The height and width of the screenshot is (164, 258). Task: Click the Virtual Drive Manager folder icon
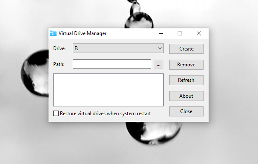(x=53, y=33)
